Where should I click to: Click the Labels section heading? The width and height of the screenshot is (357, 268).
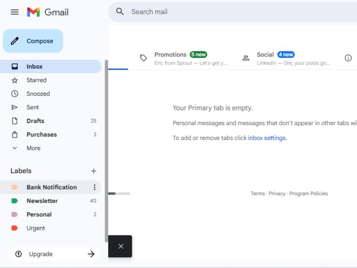[21, 171]
